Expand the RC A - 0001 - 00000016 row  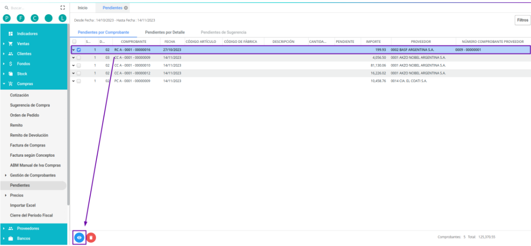73,50
